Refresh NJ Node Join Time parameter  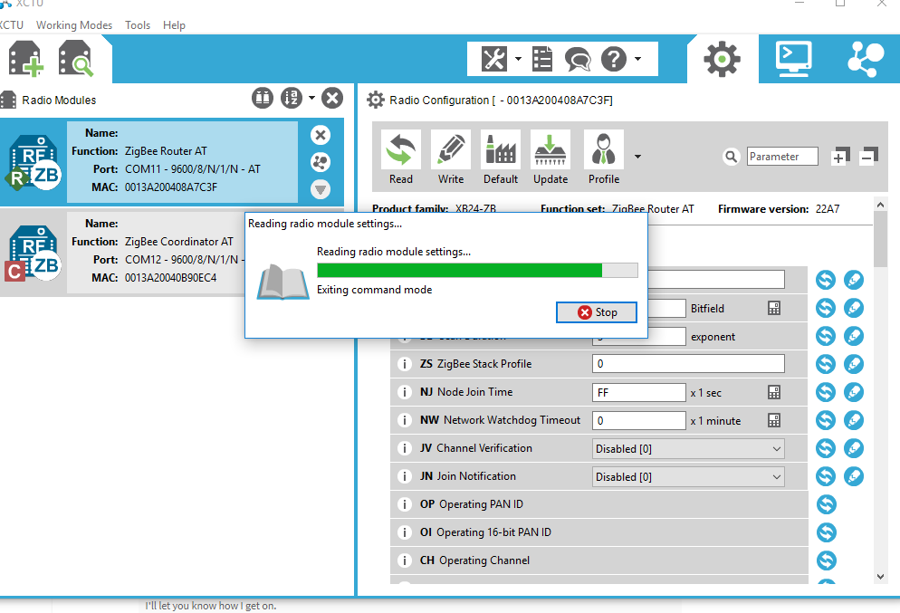pos(826,392)
